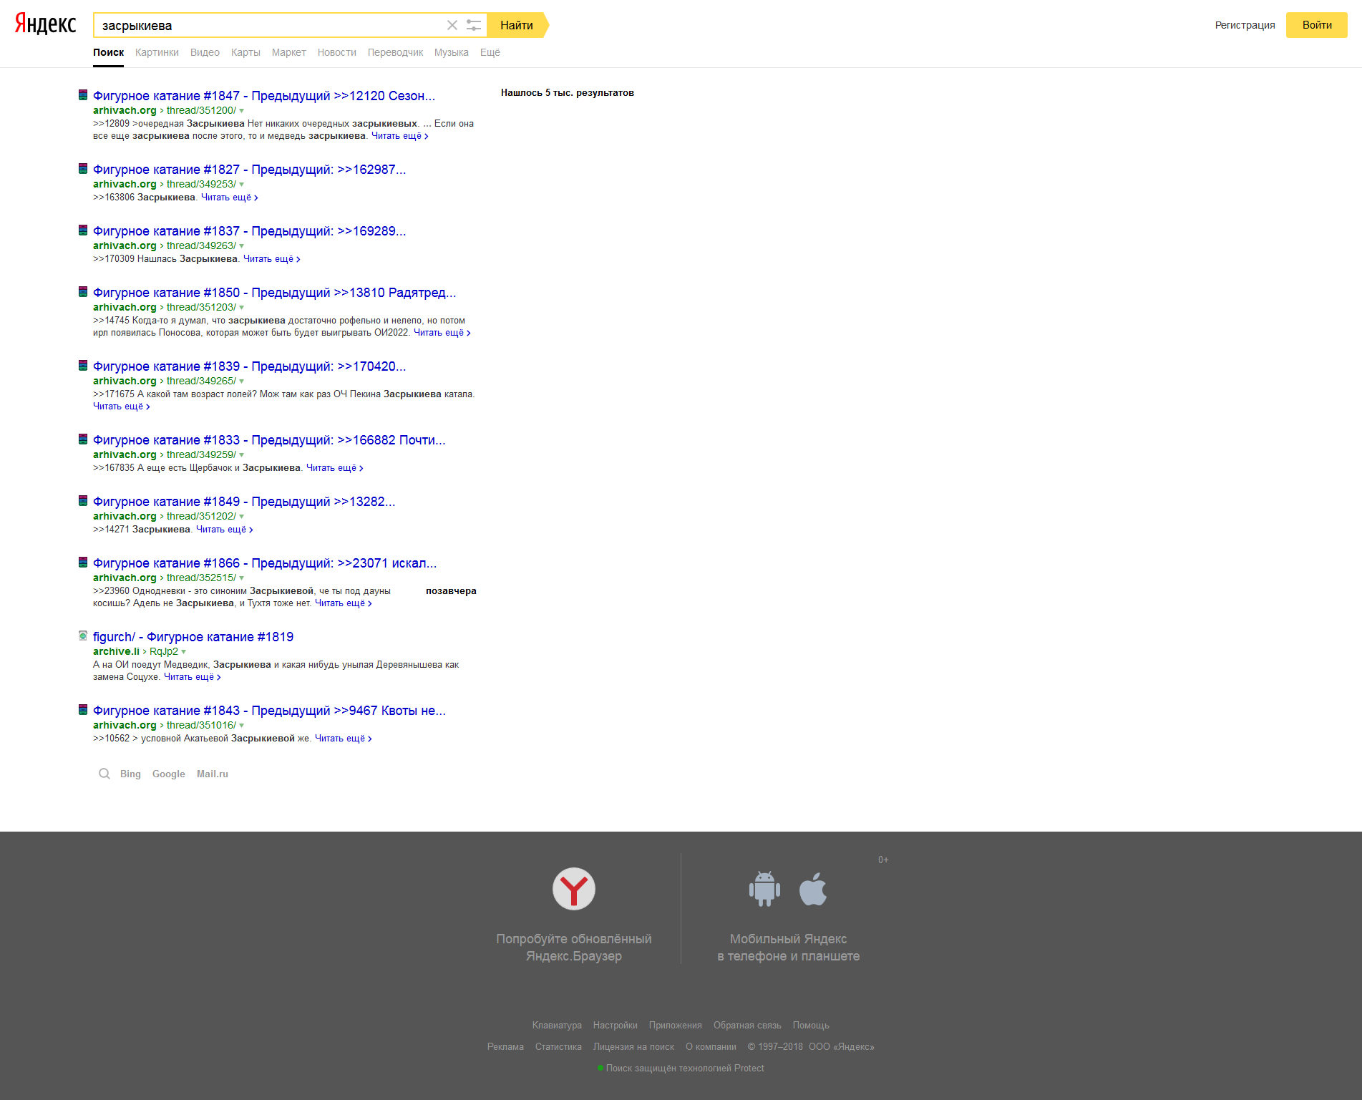
Task: Open advanced search filter settings icon
Action: pos(473,25)
